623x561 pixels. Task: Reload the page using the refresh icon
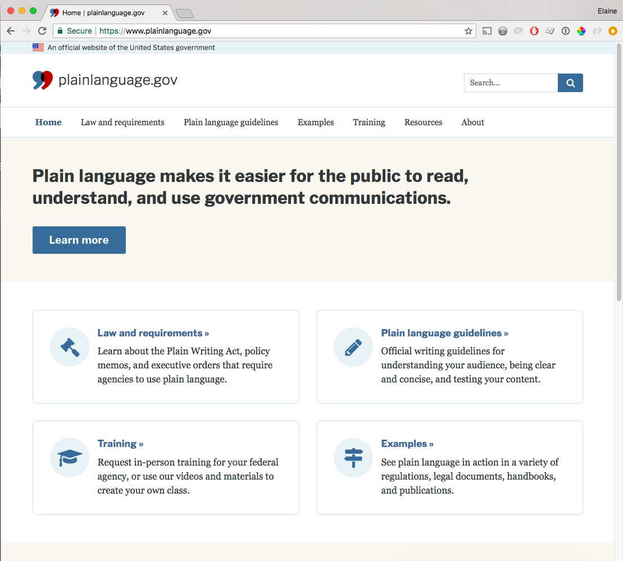[x=42, y=31]
